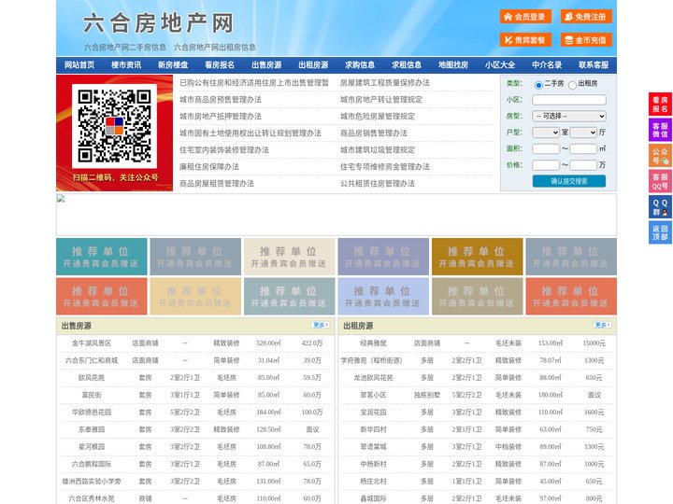This screenshot has height=504, width=673.
Task: Open 金币充值 coin recharge button
Action: click(x=586, y=40)
